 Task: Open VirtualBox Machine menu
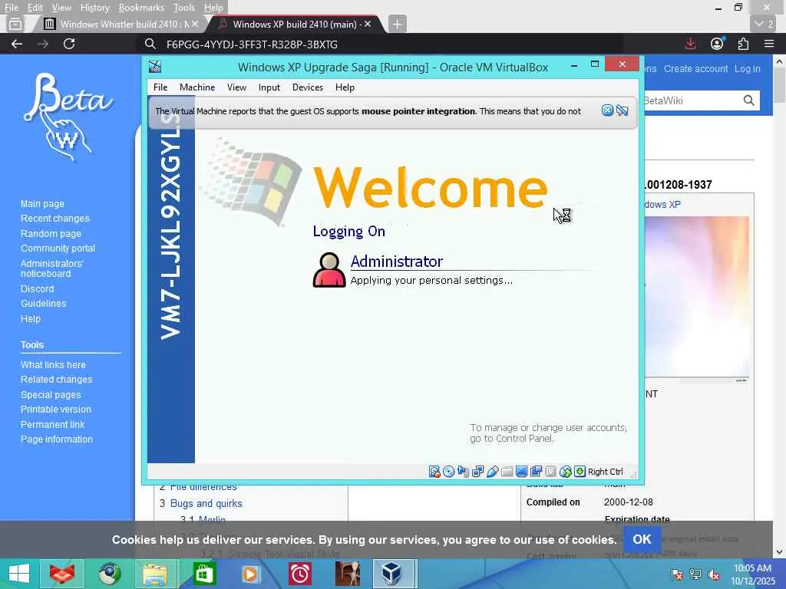click(x=197, y=87)
